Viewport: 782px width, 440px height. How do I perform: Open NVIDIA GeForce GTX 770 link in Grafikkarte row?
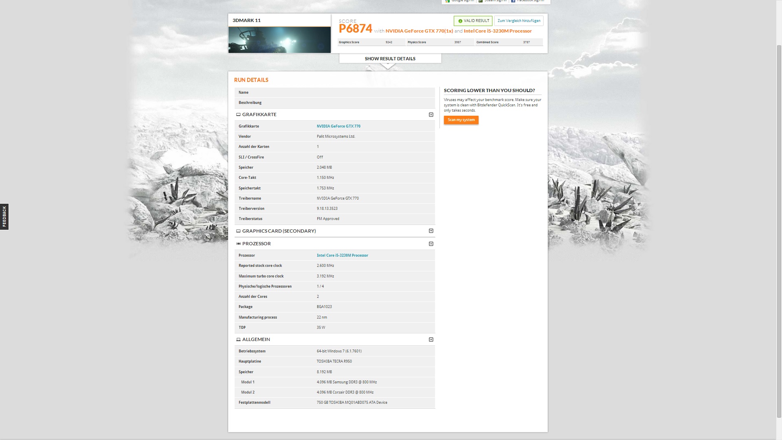pyautogui.click(x=338, y=126)
